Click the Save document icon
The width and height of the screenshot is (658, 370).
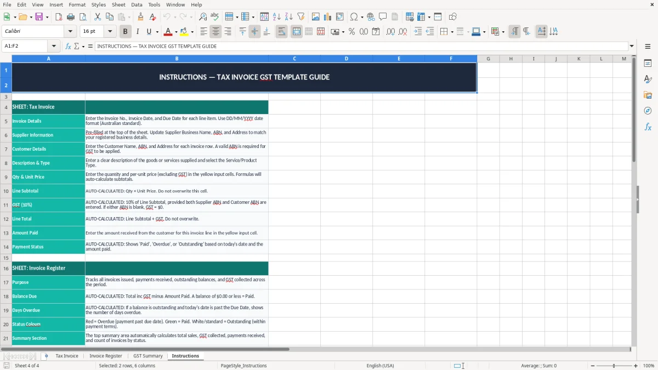(x=39, y=17)
